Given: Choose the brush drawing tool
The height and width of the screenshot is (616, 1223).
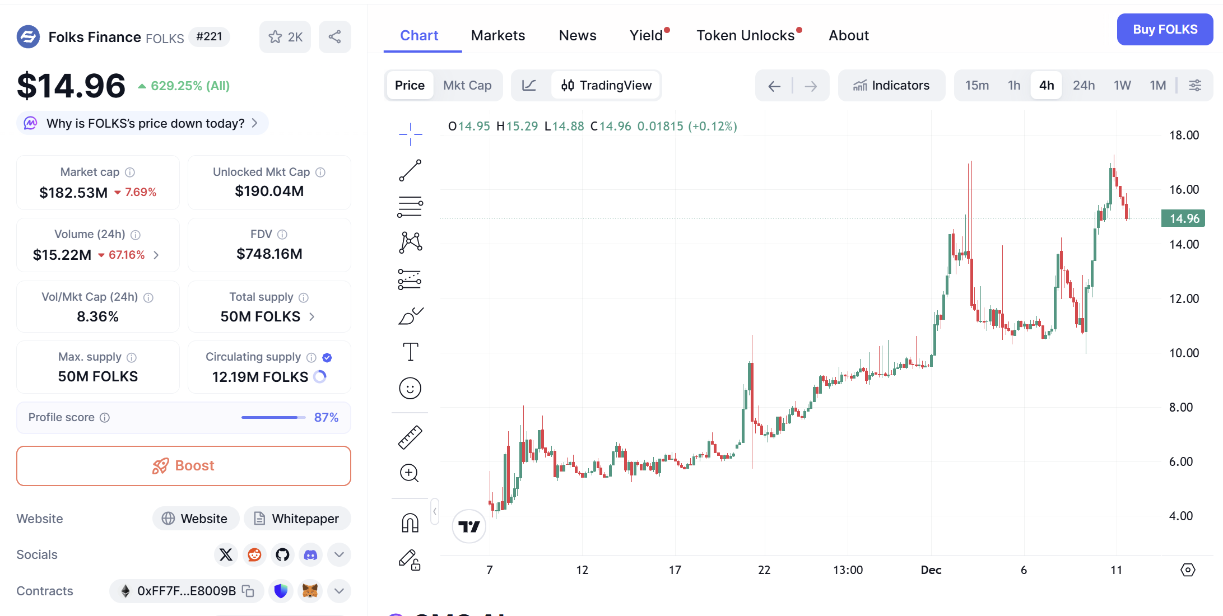Looking at the screenshot, I should [x=410, y=316].
